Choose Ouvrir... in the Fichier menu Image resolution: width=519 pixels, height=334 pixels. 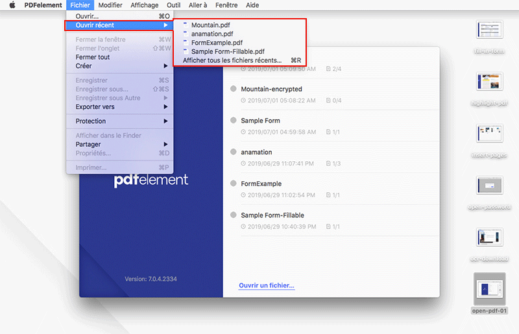[x=119, y=16]
